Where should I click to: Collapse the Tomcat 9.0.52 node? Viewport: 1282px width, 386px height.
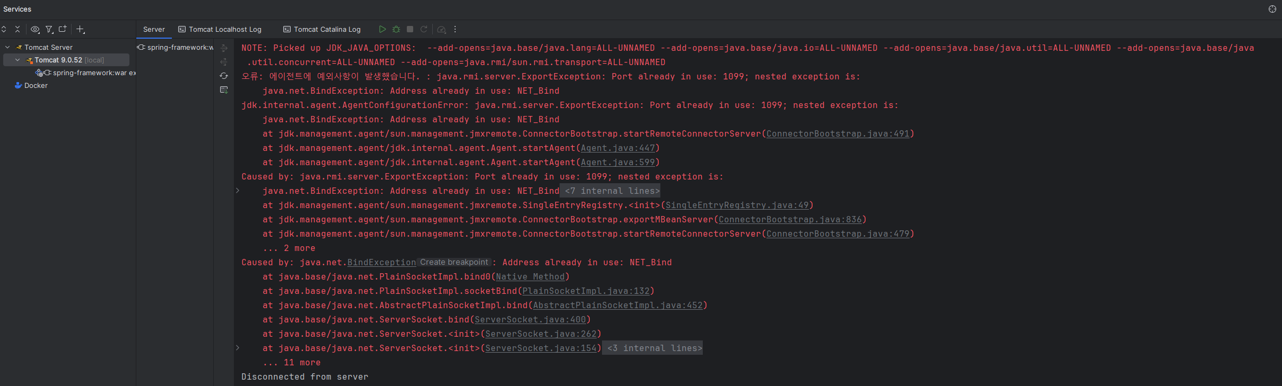17,60
